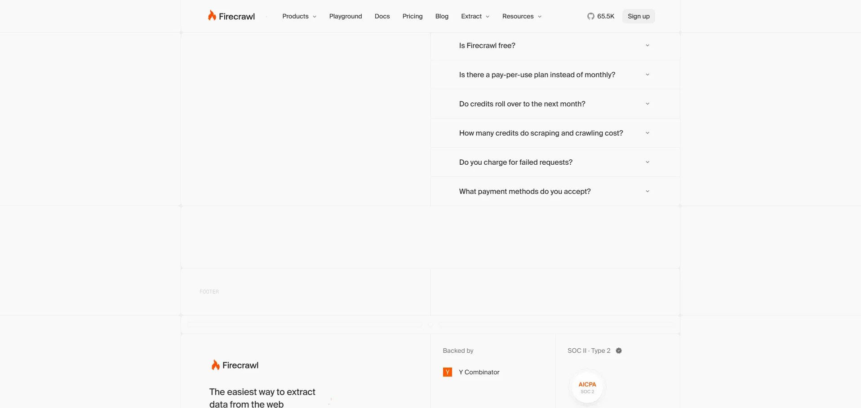Go to the Playground page
Screen dimensions: 861x408
[x=345, y=16]
